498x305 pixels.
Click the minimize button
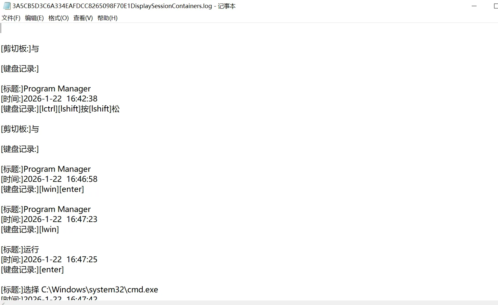(x=474, y=6)
